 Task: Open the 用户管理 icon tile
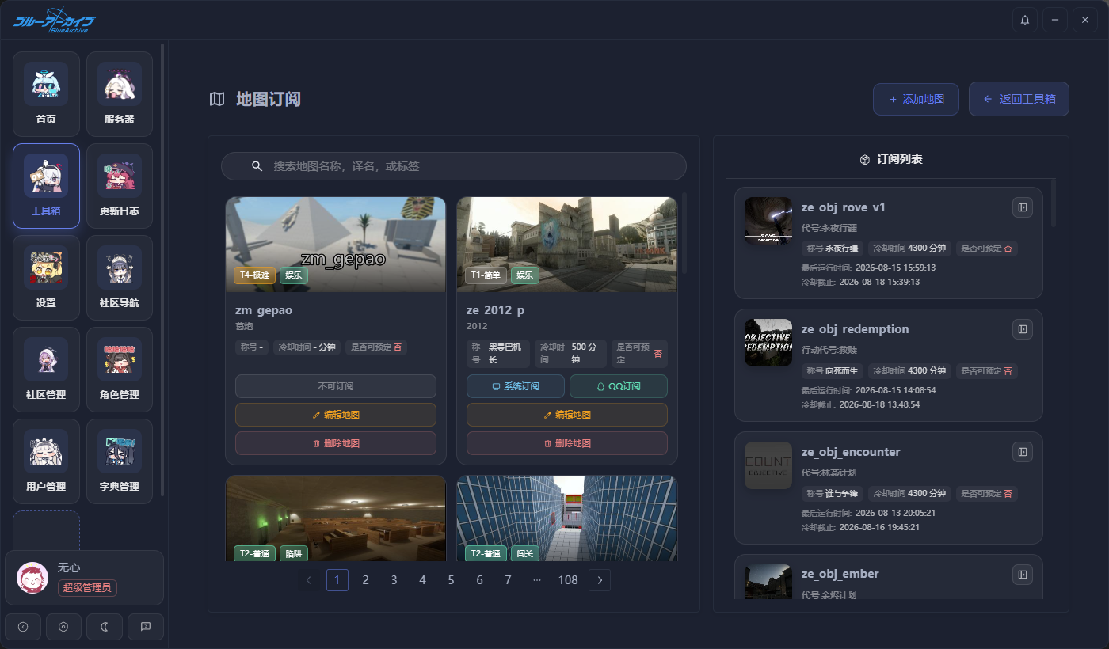point(46,461)
